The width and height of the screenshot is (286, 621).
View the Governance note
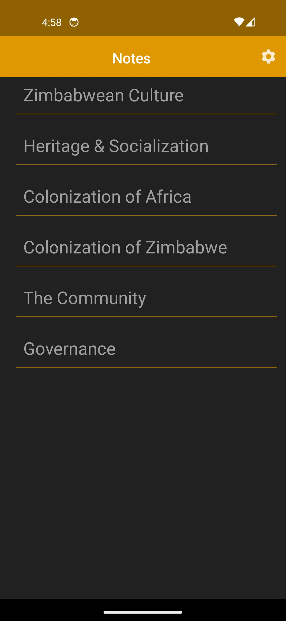(147, 349)
